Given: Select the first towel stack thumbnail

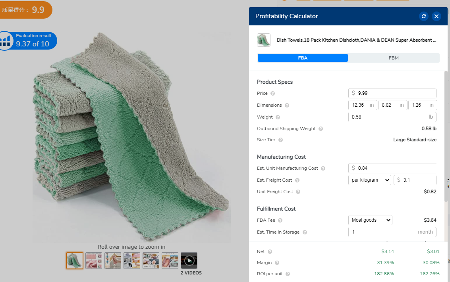Looking at the screenshot, I should (75, 261).
